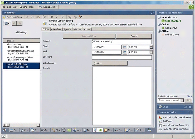The height and width of the screenshot is (139, 195).
Task: Pop out the Meetings tool window
Action: tap(152, 13)
